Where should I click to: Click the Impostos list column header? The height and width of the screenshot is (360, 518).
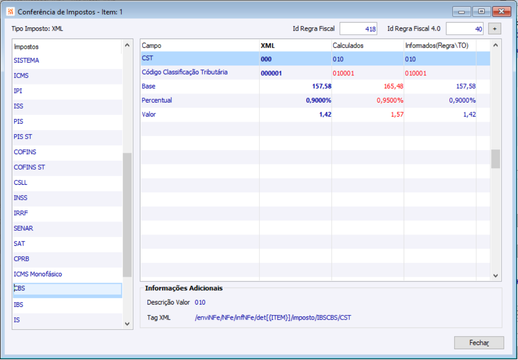click(67, 47)
